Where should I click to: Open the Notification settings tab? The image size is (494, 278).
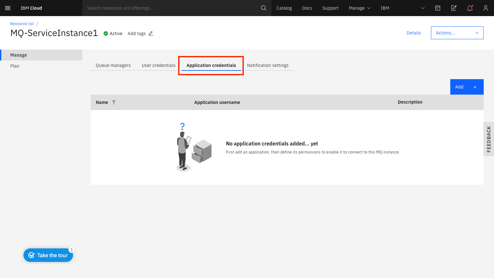[268, 65]
